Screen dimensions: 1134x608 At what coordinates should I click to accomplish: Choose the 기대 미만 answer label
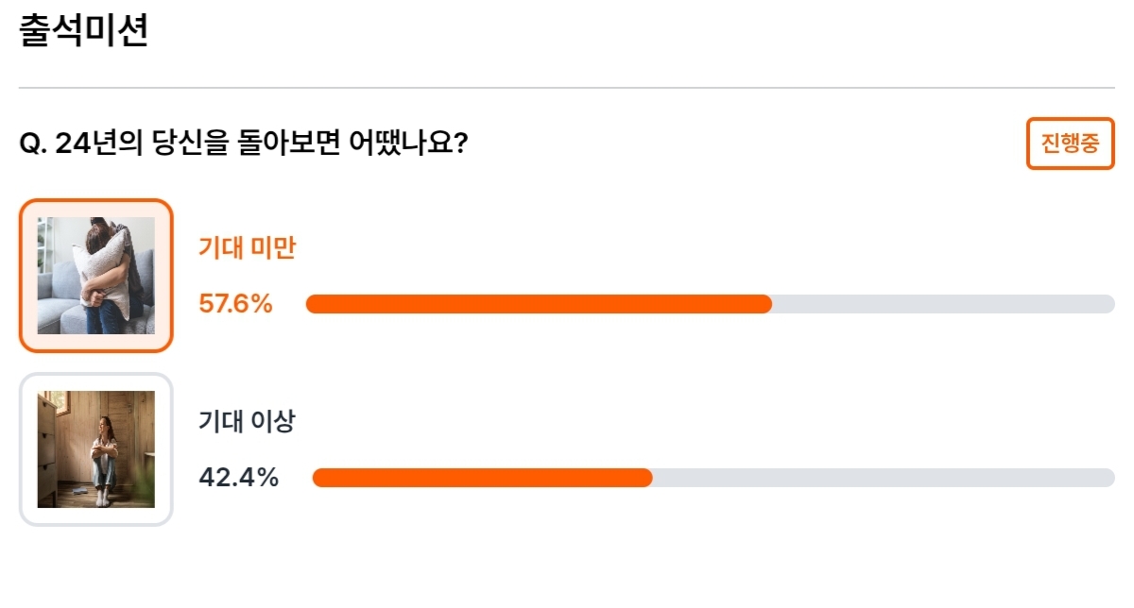pos(247,248)
